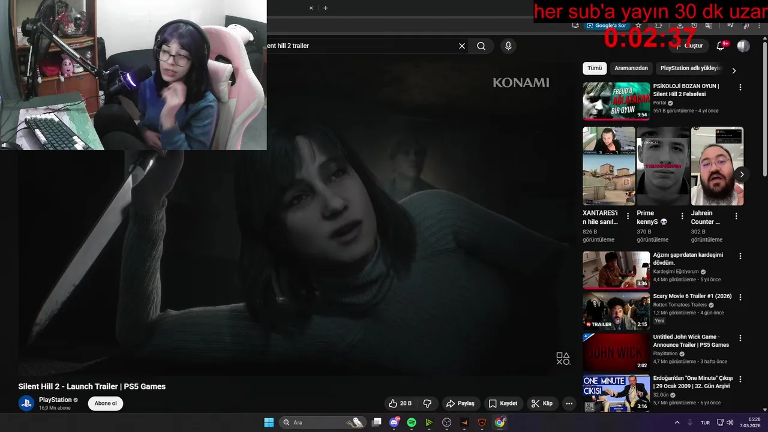Open PlayStation channel name link
The height and width of the screenshot is (432, 768).
55,400
